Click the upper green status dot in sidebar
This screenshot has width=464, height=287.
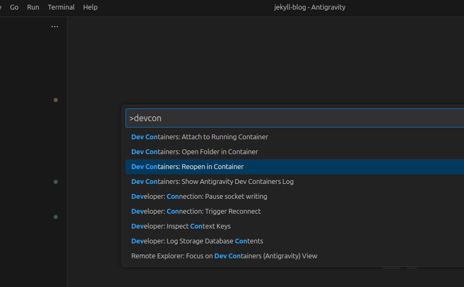pos(56,182)
